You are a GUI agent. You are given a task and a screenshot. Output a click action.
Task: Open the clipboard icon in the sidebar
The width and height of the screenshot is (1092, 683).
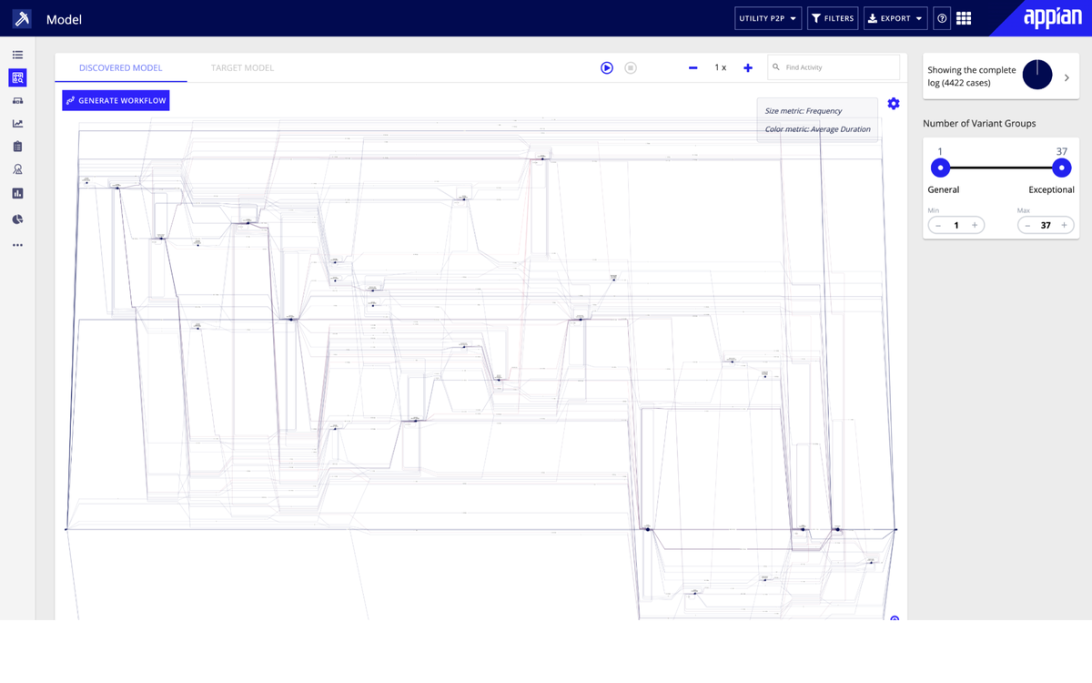tap(17, 147)
